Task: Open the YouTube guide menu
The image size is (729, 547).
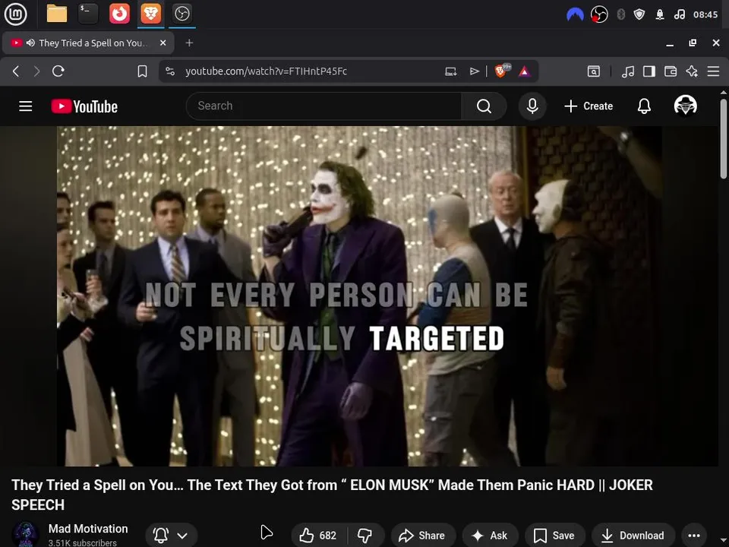Action: pyautogui.click(x=26, y=106)
